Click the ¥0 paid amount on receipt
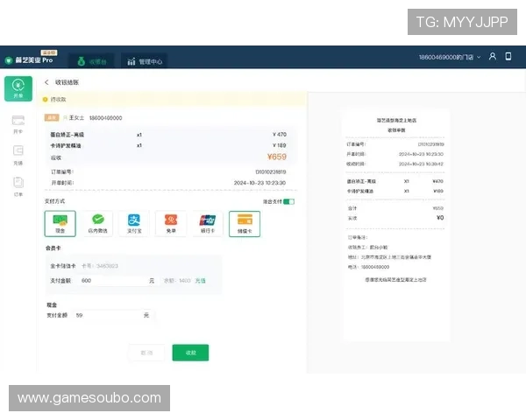This screenshot has height=420, width=526. (x=440, y=218)
